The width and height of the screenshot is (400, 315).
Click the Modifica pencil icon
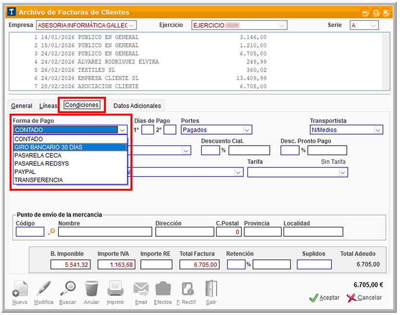pyautogui.click(x=44, y=289)
